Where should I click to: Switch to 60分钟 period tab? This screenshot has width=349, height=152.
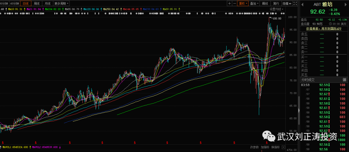tap(15, 3)
